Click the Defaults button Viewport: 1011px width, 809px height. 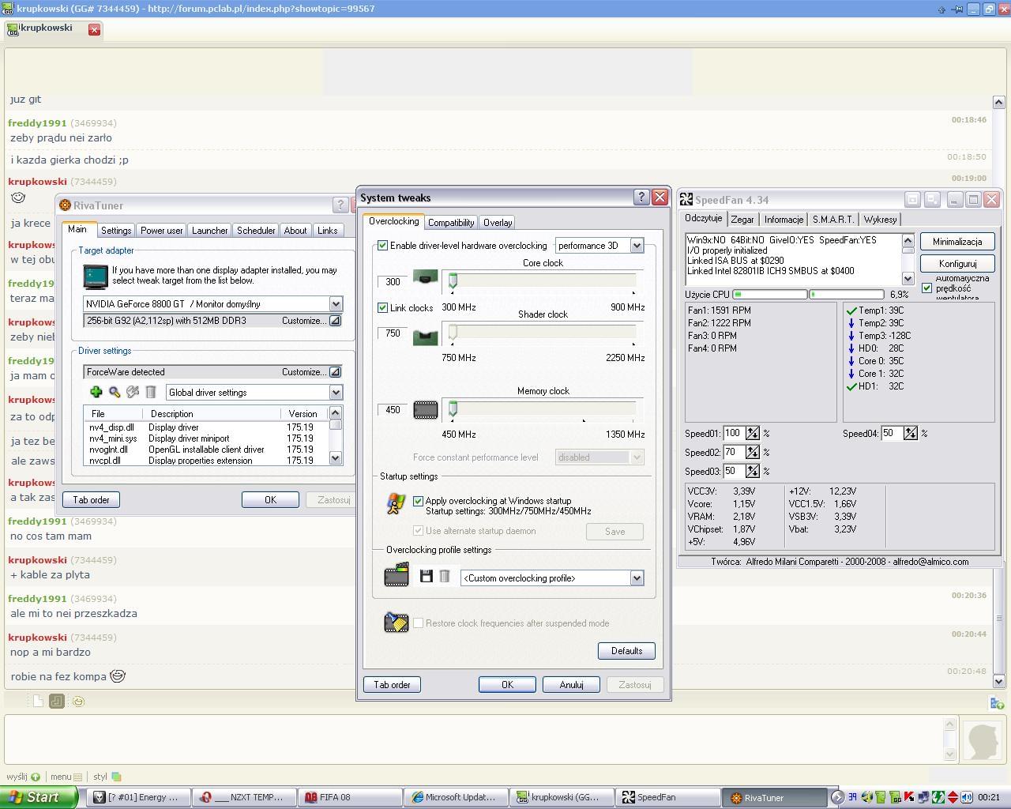[626, 651]
